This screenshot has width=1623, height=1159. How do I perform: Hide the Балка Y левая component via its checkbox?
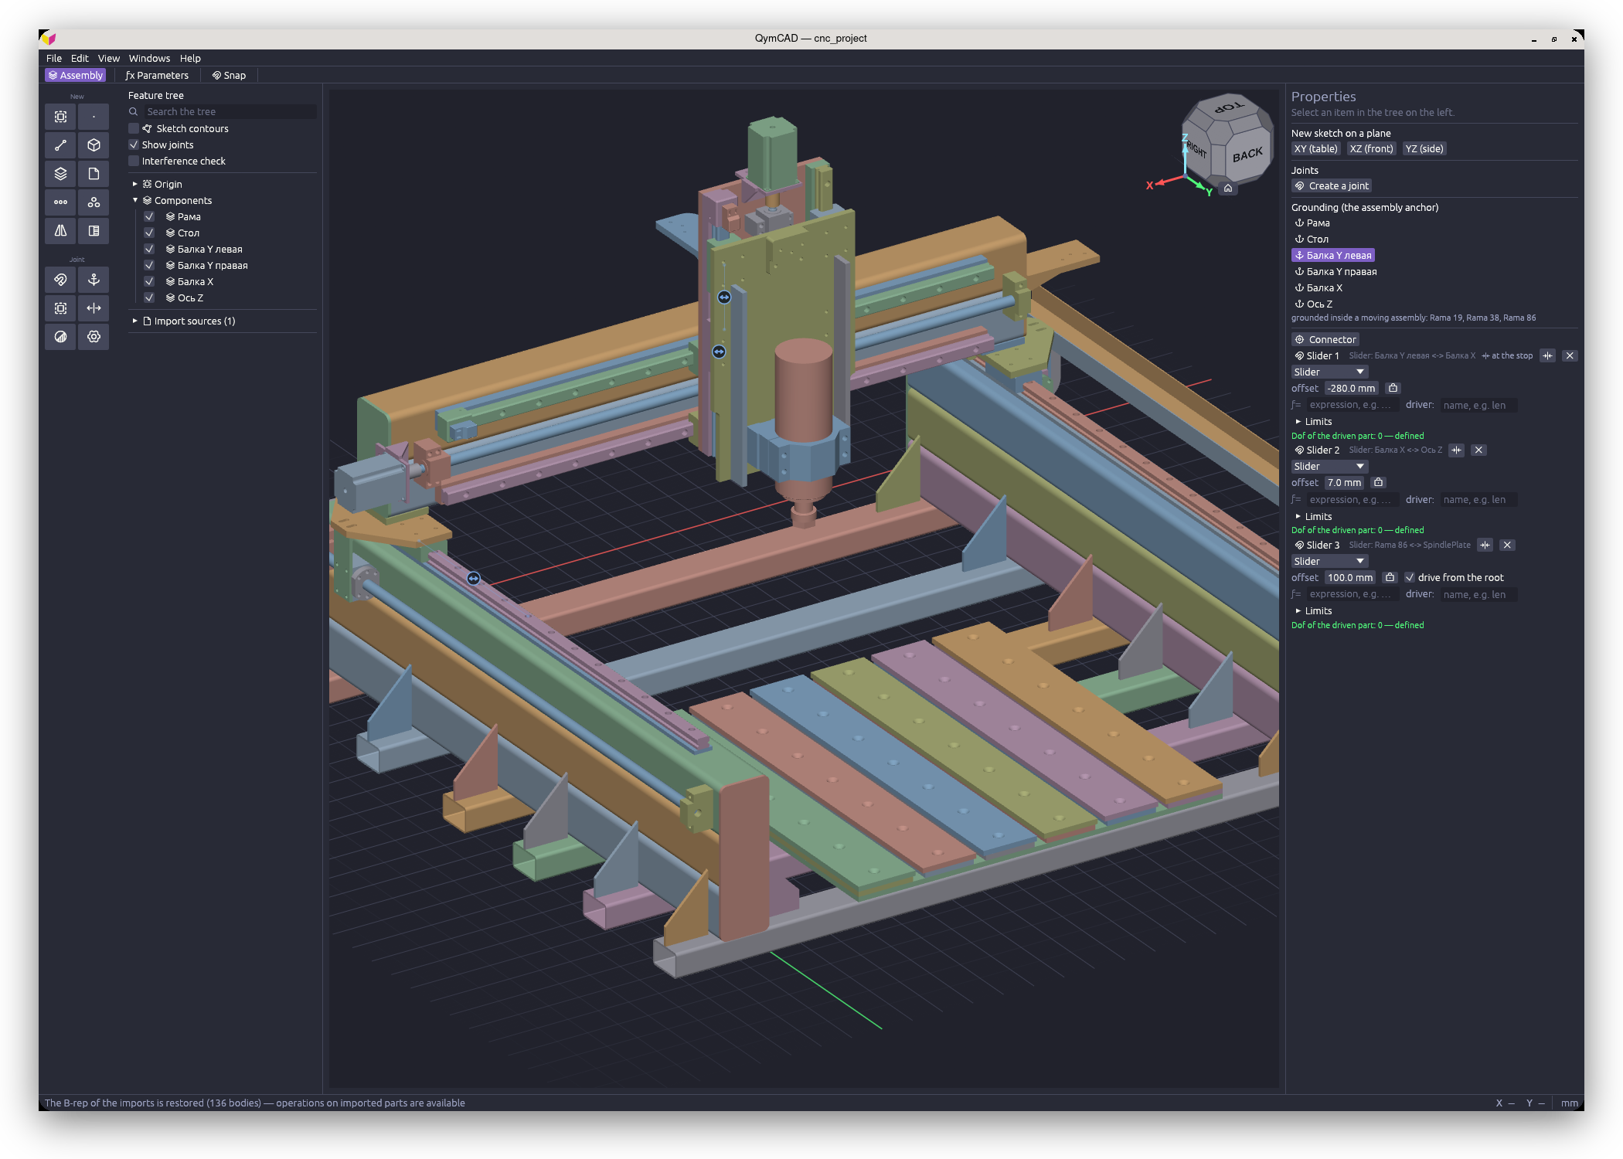[x=149, y=249]
